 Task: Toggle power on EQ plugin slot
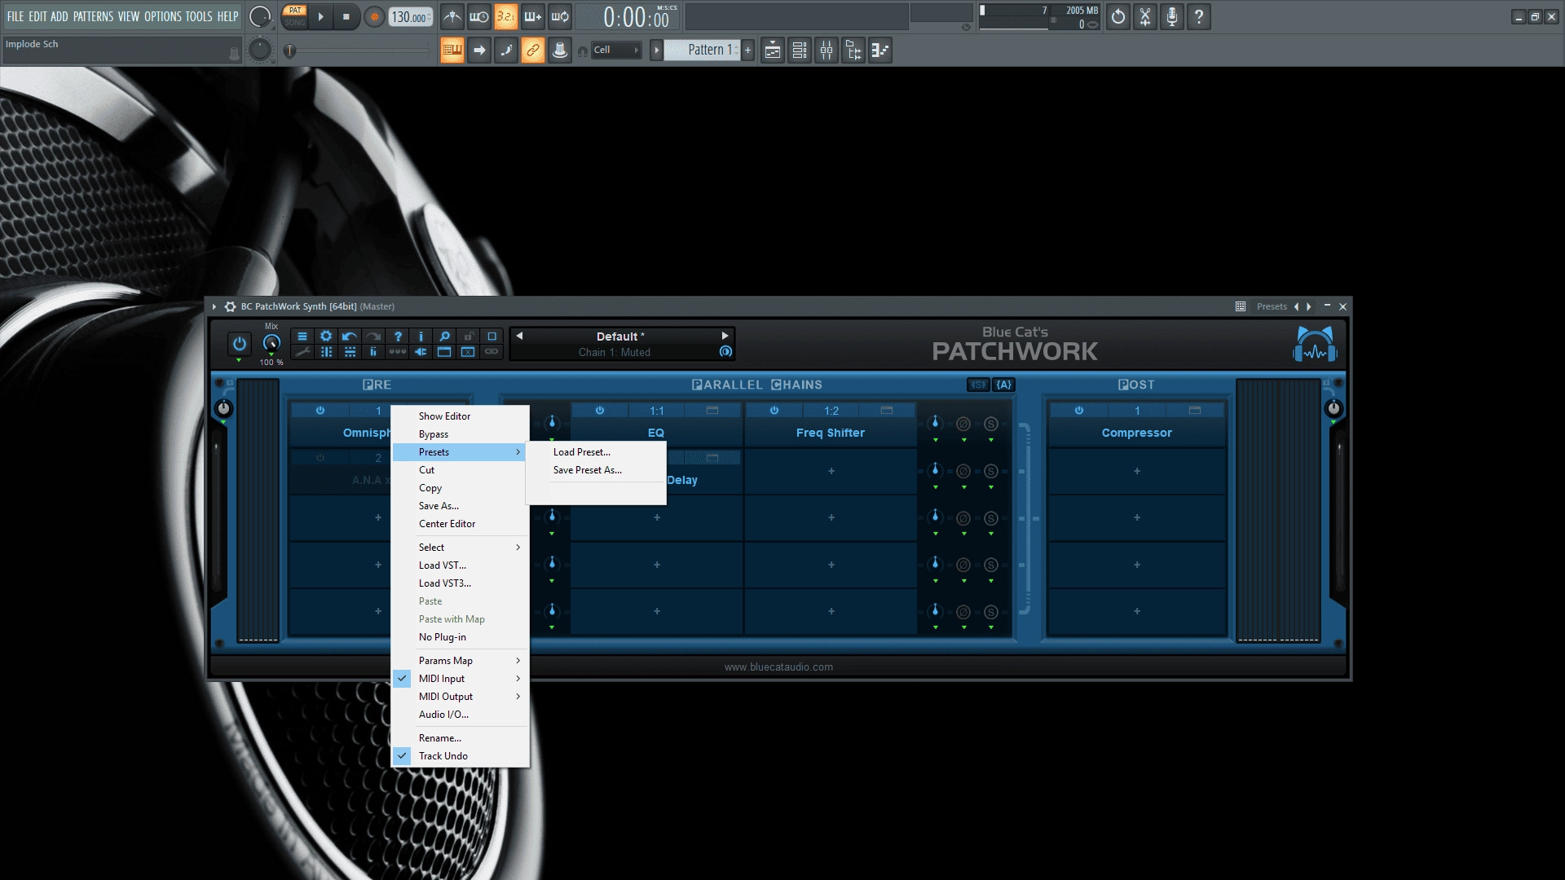(599, 411)
